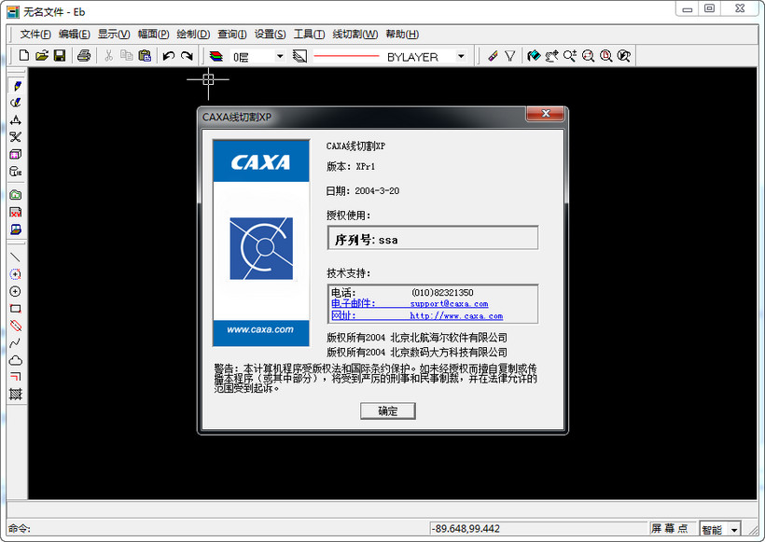Open the 文件(F) menu
Screen dimensions: 765x542
click(x=35, y=35)
